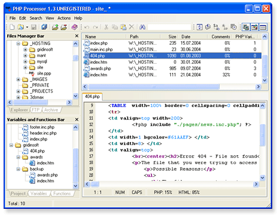Collapse the _HOSTING folder node
Screen dimensions: 280x219
(x=19, y=44)
